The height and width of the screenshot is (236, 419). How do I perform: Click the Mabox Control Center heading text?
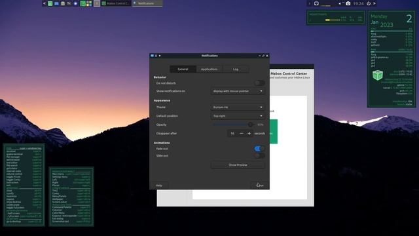pyautogui.click(x=289, y=73)
